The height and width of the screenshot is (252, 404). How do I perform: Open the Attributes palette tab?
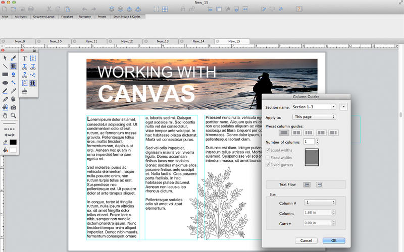coord(21,17)
